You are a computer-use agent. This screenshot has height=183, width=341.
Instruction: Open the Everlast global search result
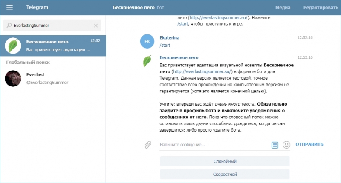click(x=53, y=78)
